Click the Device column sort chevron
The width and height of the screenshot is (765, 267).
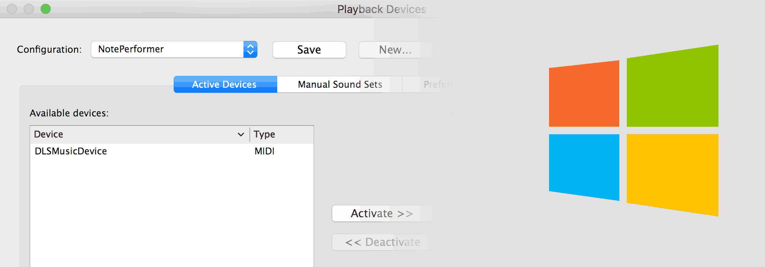click(x=241, y=135)
